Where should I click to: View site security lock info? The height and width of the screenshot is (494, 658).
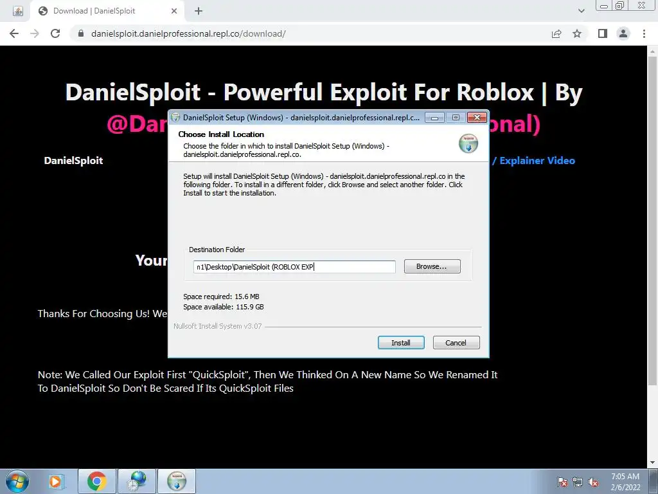pyautogui.click(x=81, y=33)
